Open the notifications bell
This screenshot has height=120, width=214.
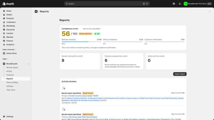[x=179, y=4]
